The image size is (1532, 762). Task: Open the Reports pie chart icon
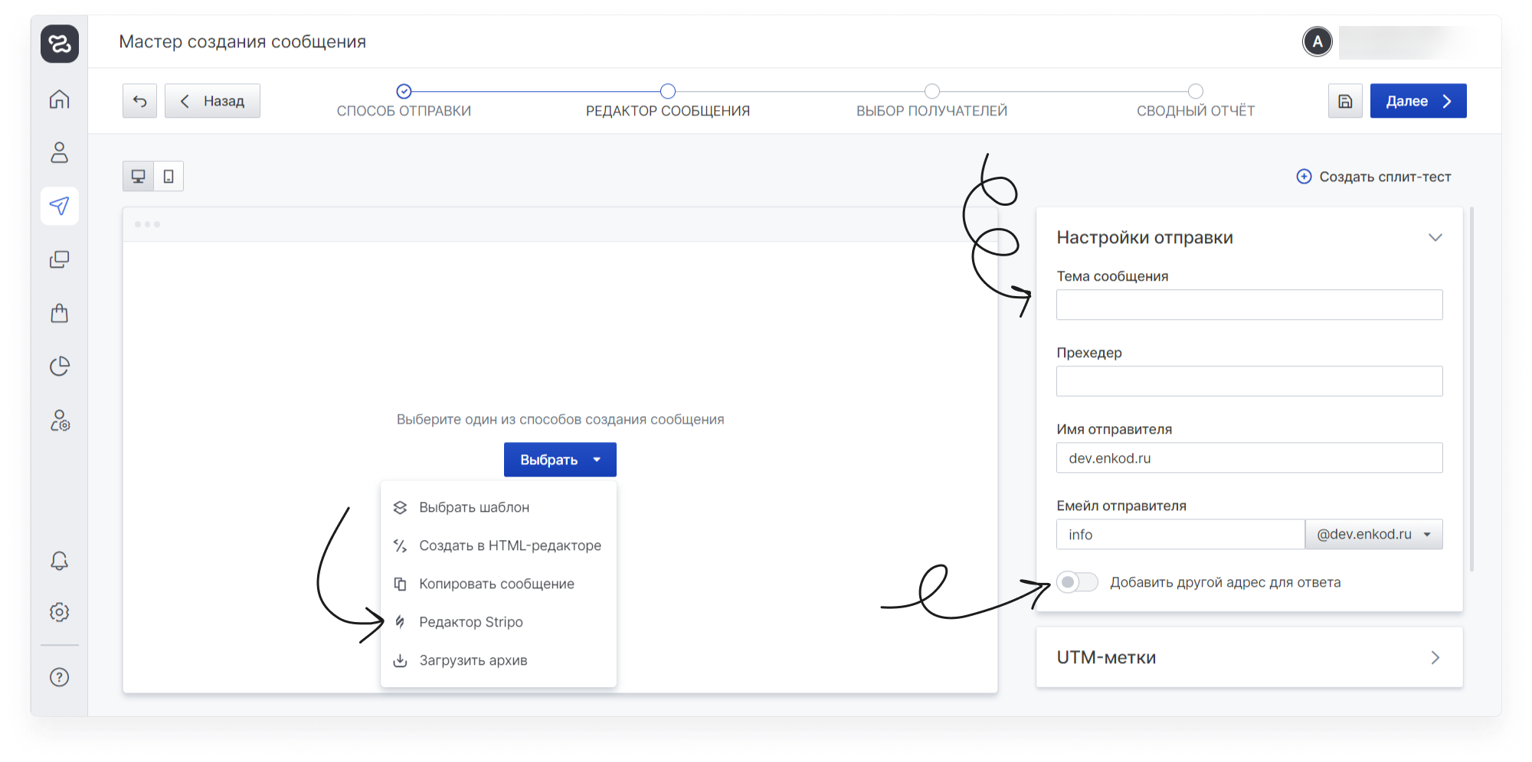point(60,366)
